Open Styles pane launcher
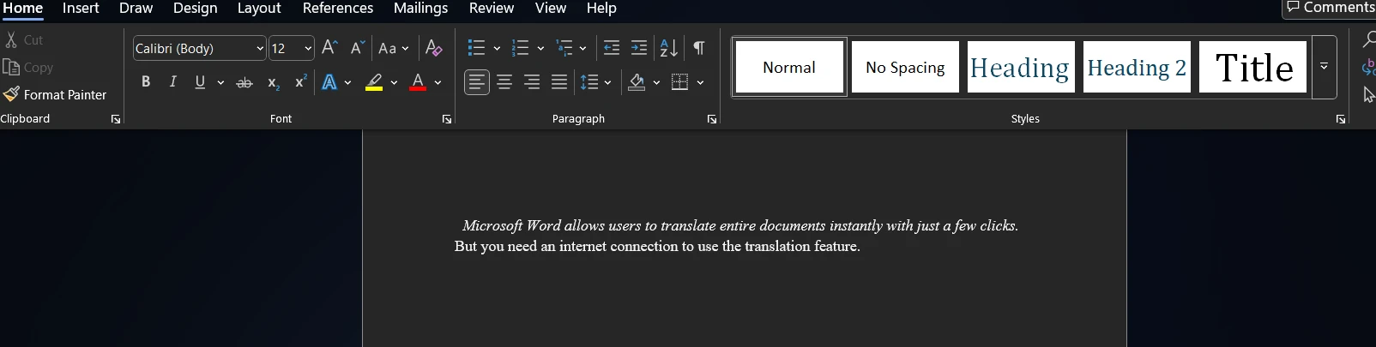Viewport: 1376px width, 347px height. pyautogui.click(x=1341, y=119)
